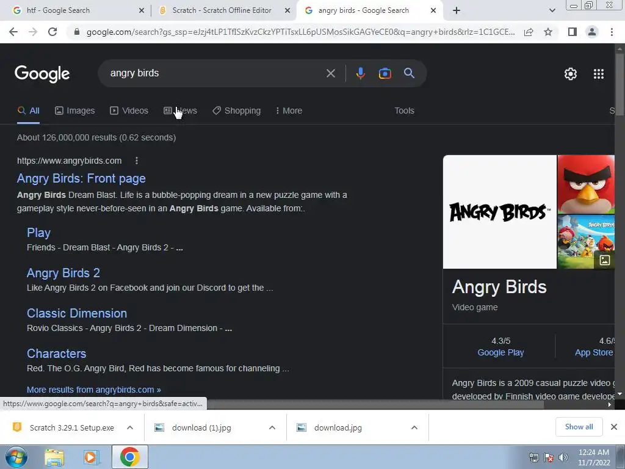Open the Classic Dimension sitelink
The height and width of the screenshot is (469, 625).
pos(77,313)
